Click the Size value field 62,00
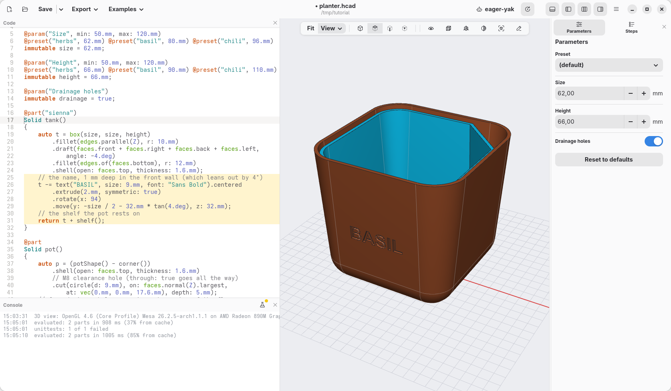 point(590,93)
